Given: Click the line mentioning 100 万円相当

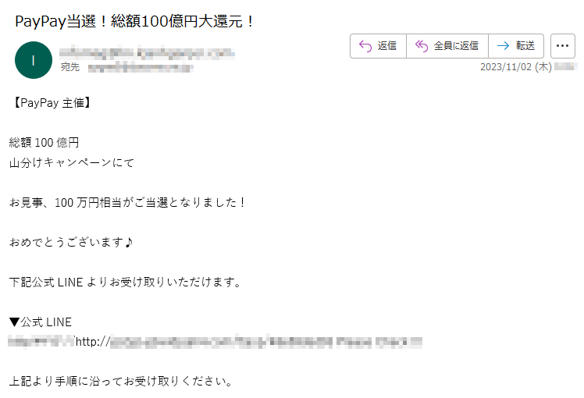Looking at the screenshot, I should click(127, 203).
